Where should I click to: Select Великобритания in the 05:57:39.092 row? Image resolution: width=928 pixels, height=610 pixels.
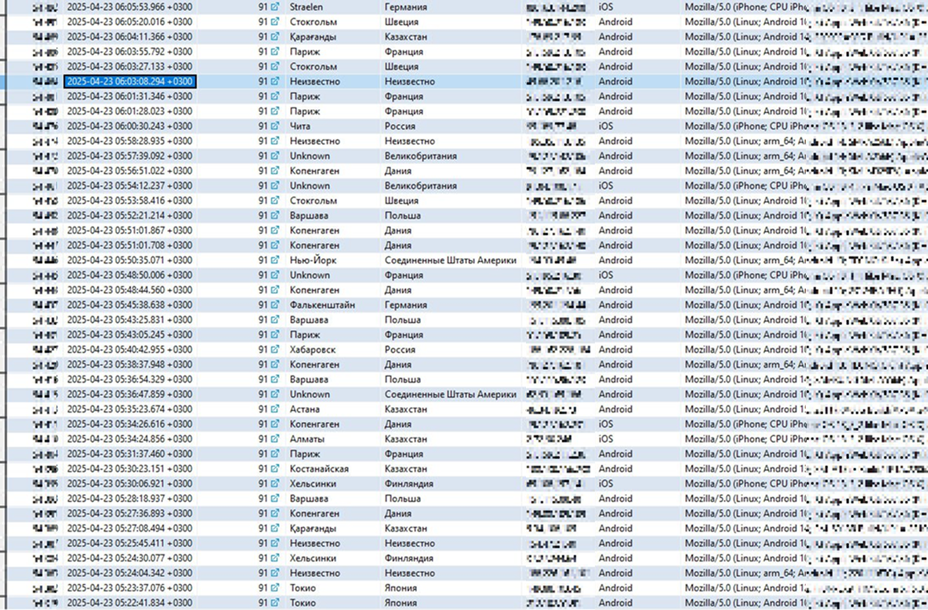click(x=421, y=156)
